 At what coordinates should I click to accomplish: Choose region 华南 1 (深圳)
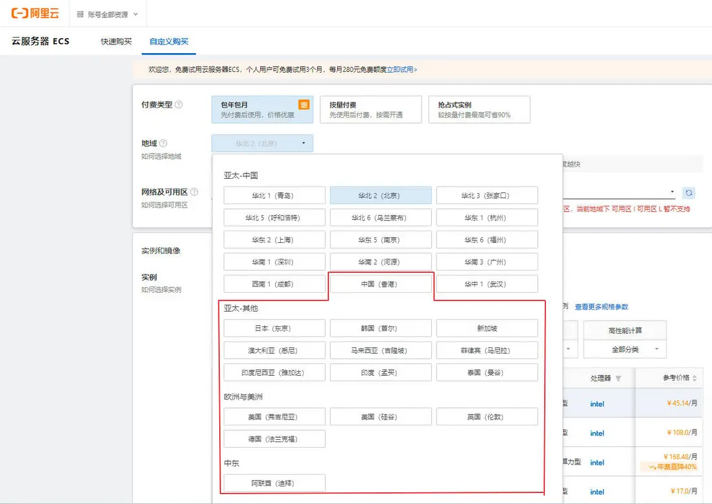pos(274,262)
